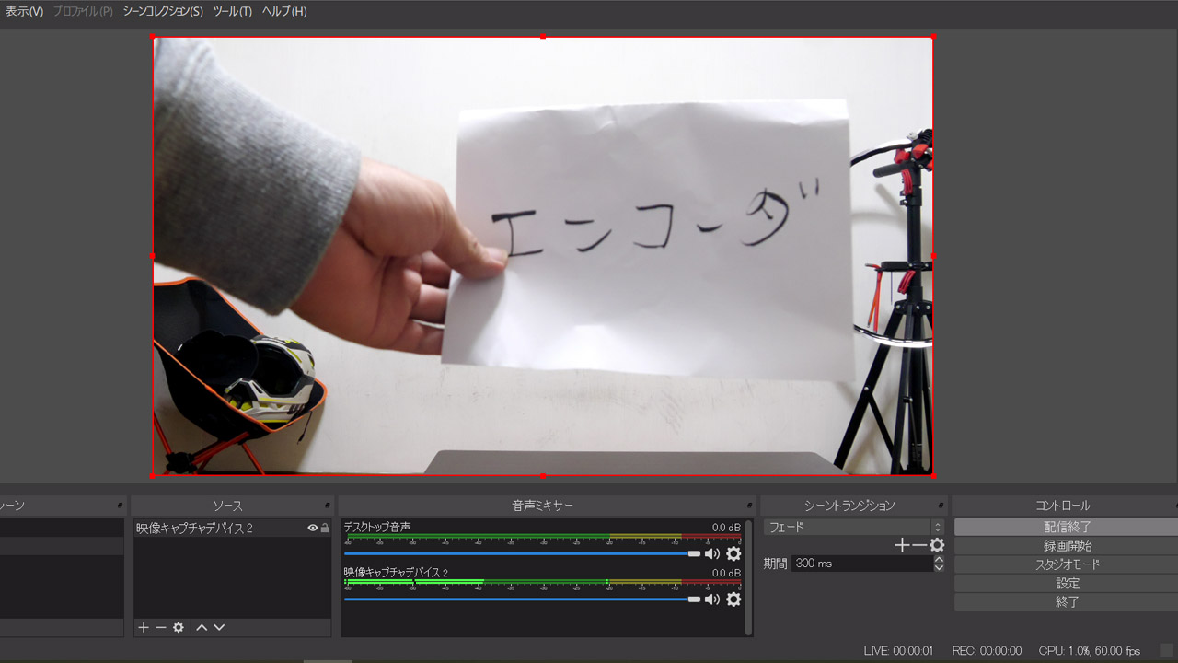Open デスクトップ音声 audio settings gear icon
Screen dimensions: 1178x663
733,552
